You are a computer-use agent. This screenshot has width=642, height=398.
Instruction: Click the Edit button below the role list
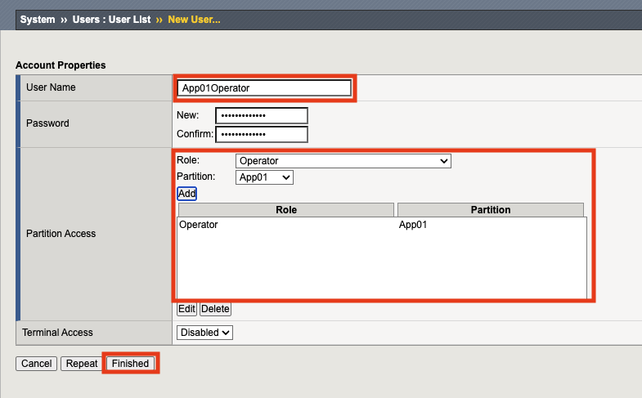point(186,309)
